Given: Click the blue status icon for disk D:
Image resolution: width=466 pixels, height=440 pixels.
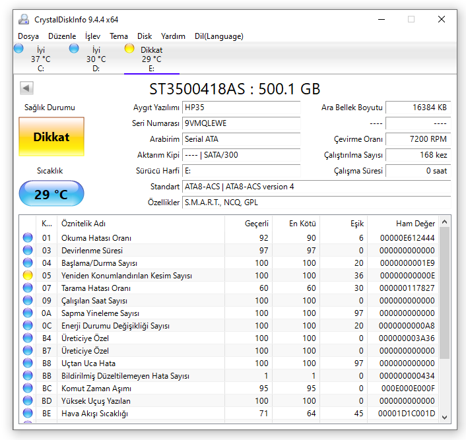Looking at the screenshot, I should tap(74, 49).
